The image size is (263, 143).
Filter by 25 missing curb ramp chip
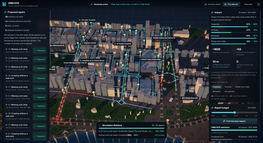(14, 17)
